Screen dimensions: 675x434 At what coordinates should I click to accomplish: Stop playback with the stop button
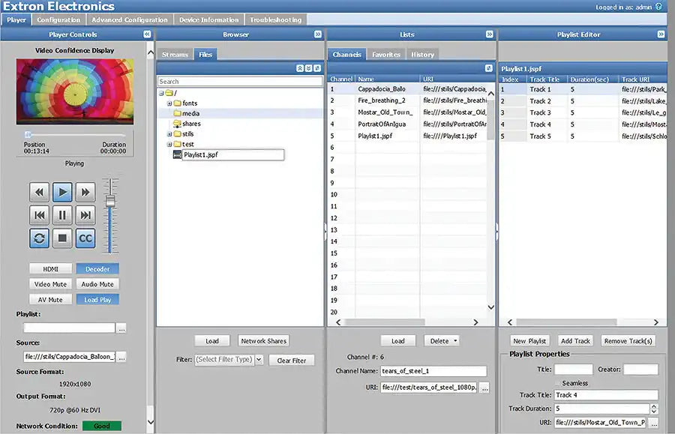click(63, 238)
